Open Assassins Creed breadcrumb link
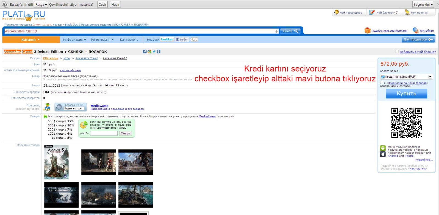This screenshot has width=439, height=215. 87,58
